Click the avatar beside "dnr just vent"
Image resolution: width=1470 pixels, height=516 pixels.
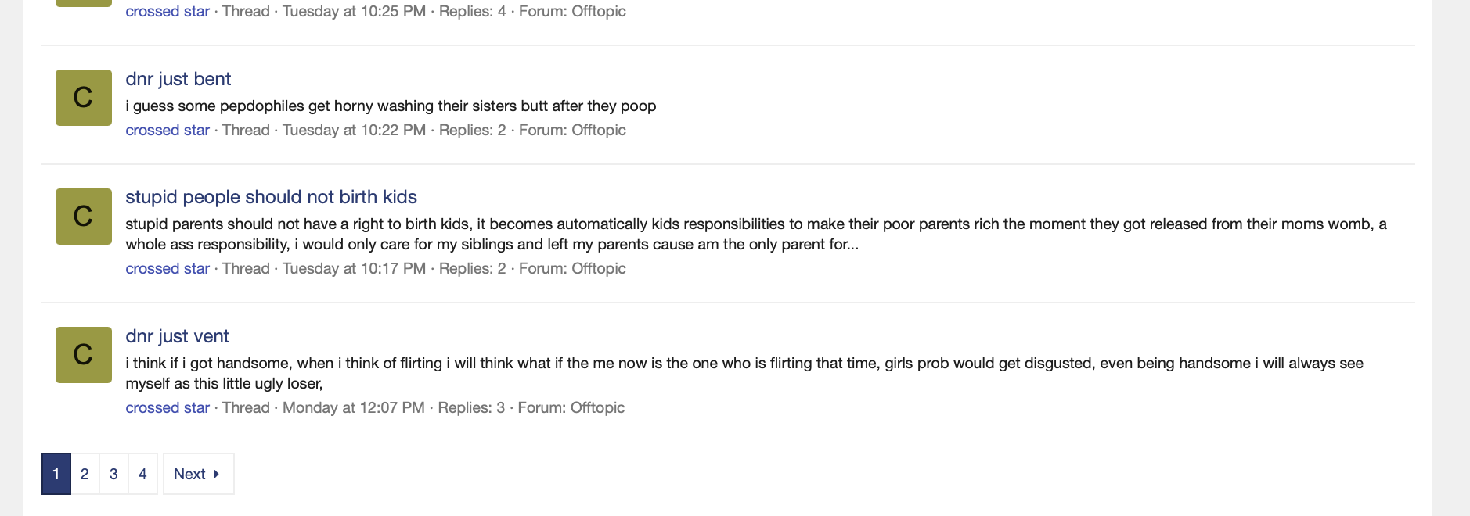(83, 355)
